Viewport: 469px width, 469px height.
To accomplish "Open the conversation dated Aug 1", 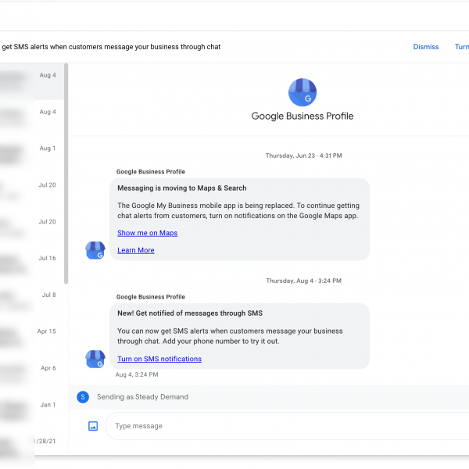I will pos(31,149).
